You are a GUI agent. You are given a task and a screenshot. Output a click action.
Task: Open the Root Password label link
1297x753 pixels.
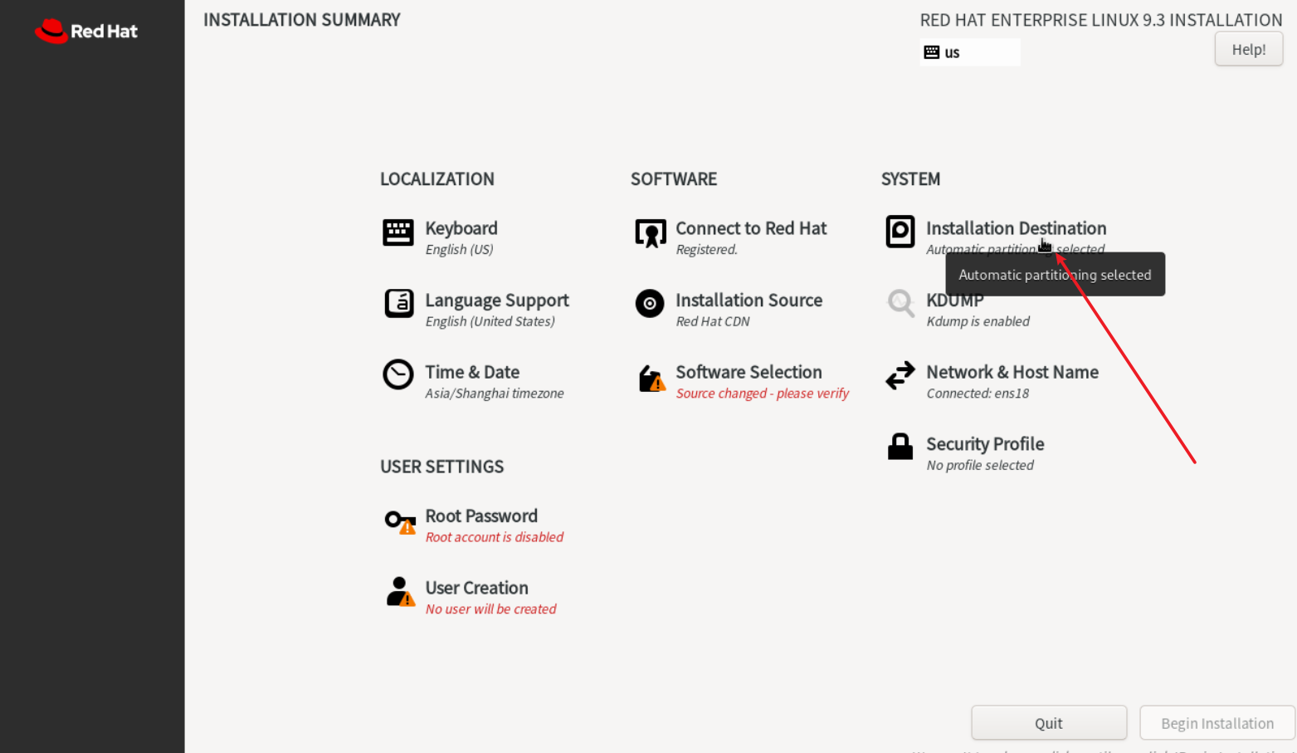tap(481, 516)
